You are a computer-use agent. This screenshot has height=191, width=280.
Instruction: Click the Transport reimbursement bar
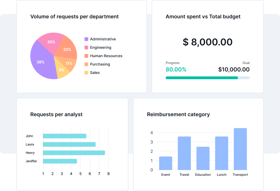(240, 149)
